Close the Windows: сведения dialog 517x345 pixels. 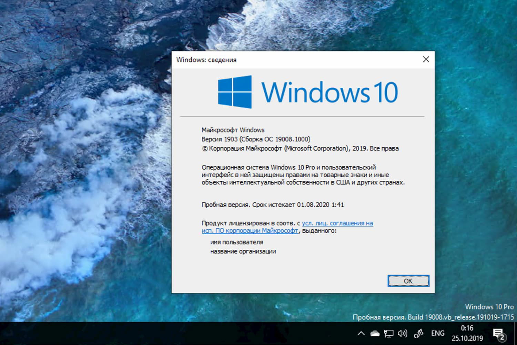426,59
